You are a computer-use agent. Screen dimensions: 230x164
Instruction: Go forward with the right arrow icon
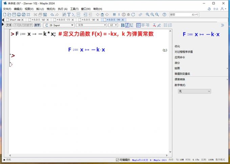pos(107,15)
